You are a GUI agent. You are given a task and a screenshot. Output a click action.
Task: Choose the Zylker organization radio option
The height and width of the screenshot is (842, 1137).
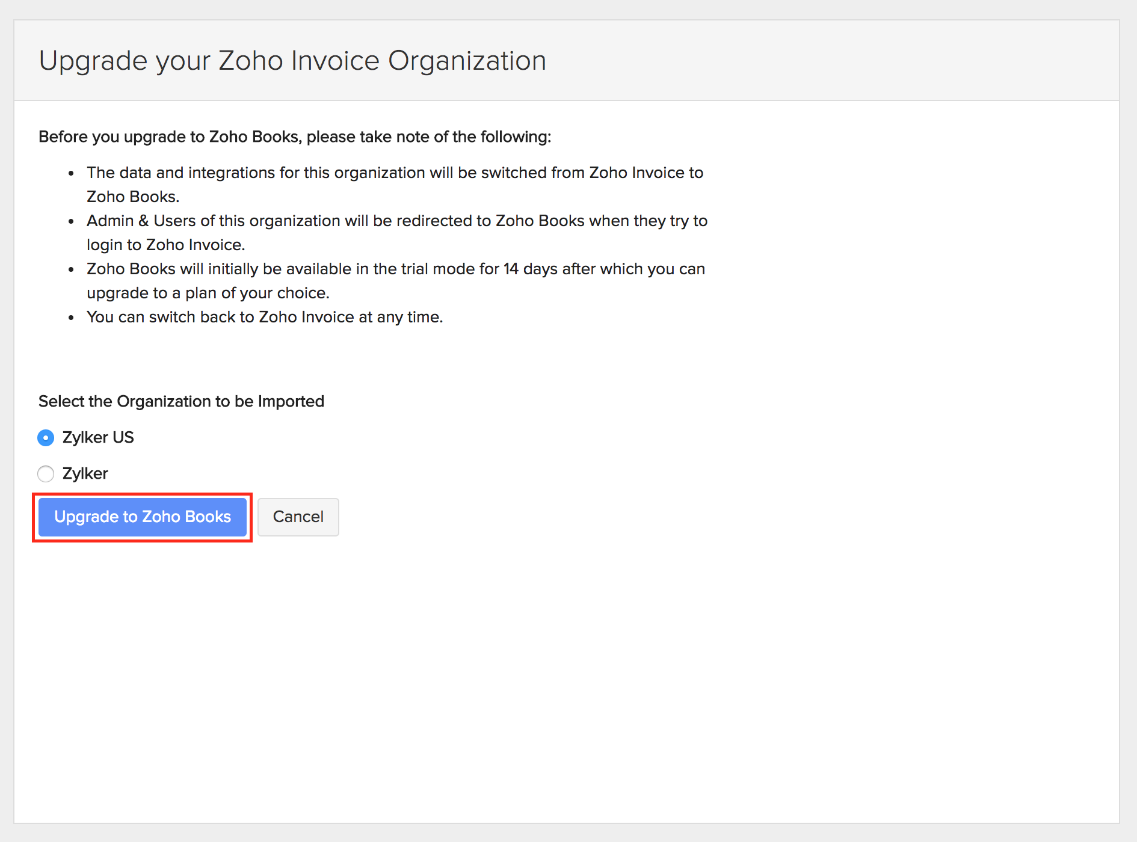(x=46, y=474)
